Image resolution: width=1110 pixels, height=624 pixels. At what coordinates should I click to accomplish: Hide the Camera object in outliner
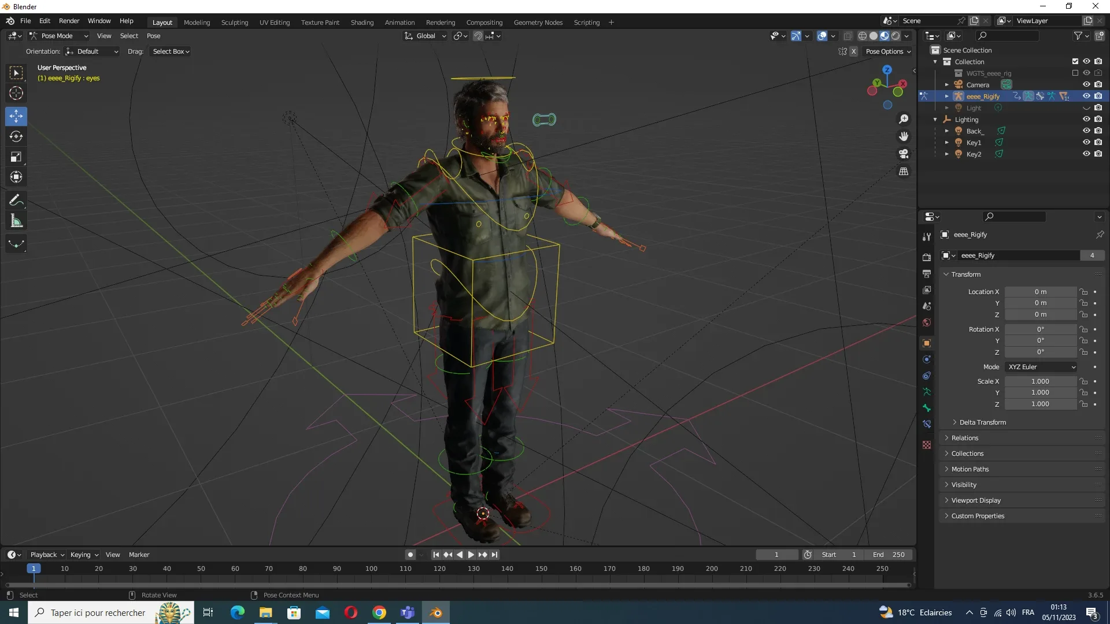[1086, 84]
